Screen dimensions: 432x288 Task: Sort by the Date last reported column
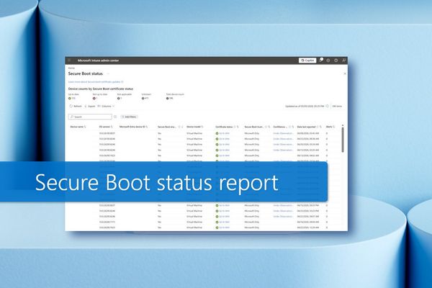[x=309, y=127]
